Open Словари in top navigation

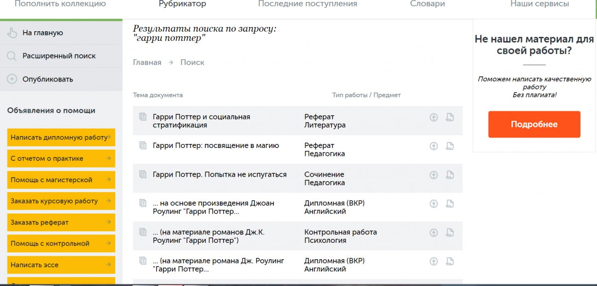pos(427,4)
